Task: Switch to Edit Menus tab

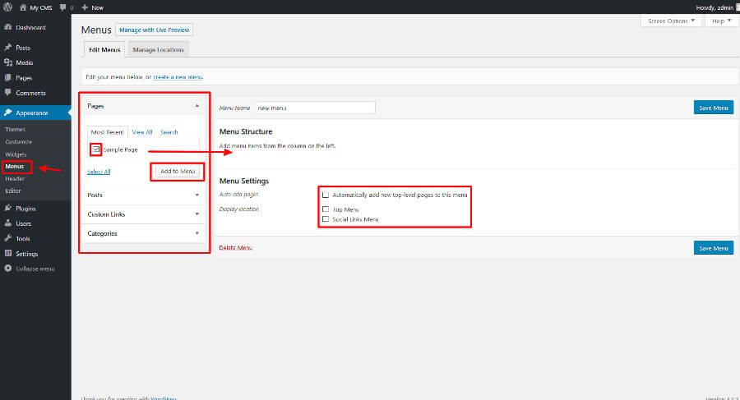Action: pos(104,49)
